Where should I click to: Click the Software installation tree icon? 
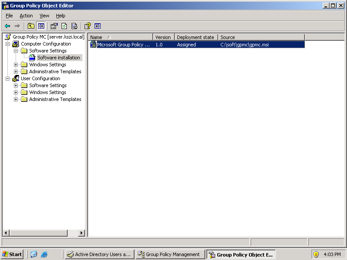pyautogui.click(x=32, y=58)
